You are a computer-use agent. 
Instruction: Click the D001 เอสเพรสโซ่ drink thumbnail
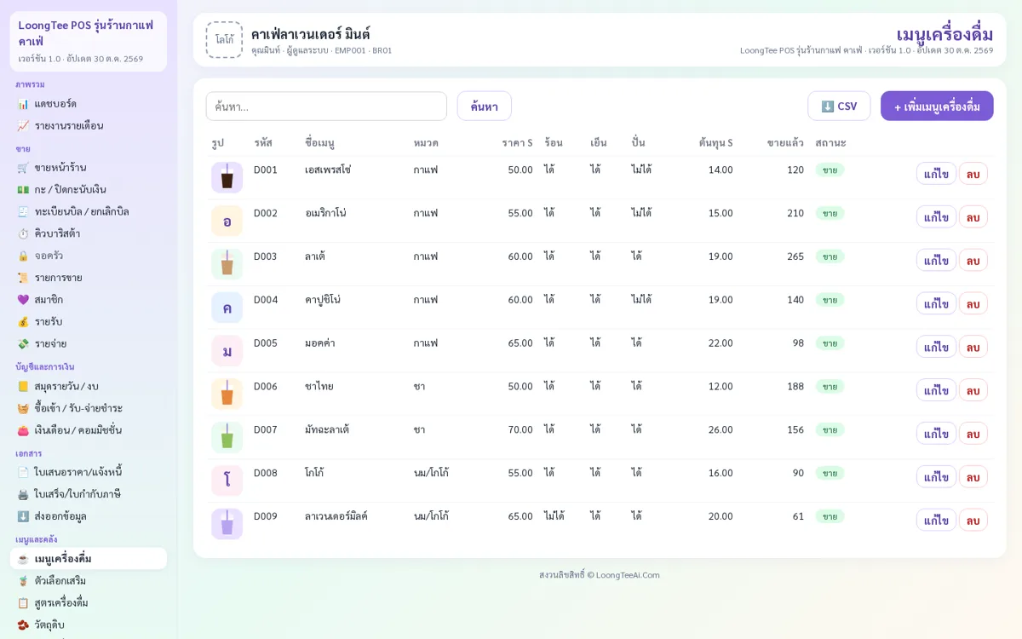tap(227, 178)
